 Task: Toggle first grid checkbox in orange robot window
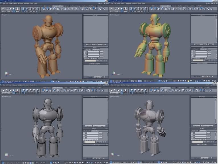click(x=87, y=52)
